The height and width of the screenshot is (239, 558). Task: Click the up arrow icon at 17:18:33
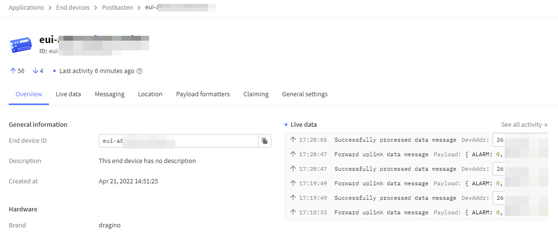(293, 212)
